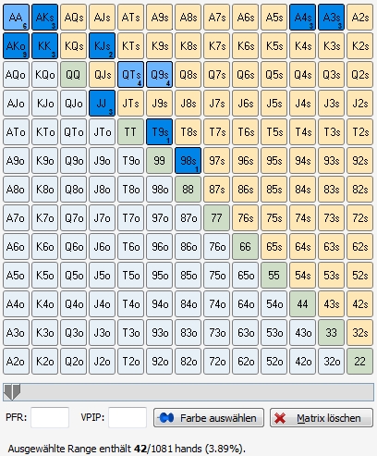Screen dimensions: 377x456
Task: Toggle the KJs hand cell
Action: [x=103, y=46]
